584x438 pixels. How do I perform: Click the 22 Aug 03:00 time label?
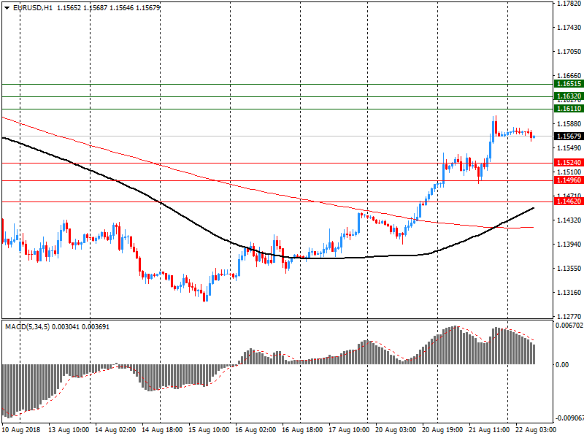(536, 430)
